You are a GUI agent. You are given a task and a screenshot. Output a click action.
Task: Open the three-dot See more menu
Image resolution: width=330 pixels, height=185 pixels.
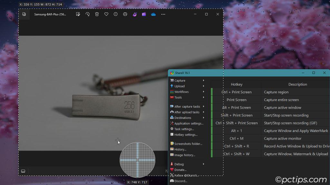click(x=163, y=14)
